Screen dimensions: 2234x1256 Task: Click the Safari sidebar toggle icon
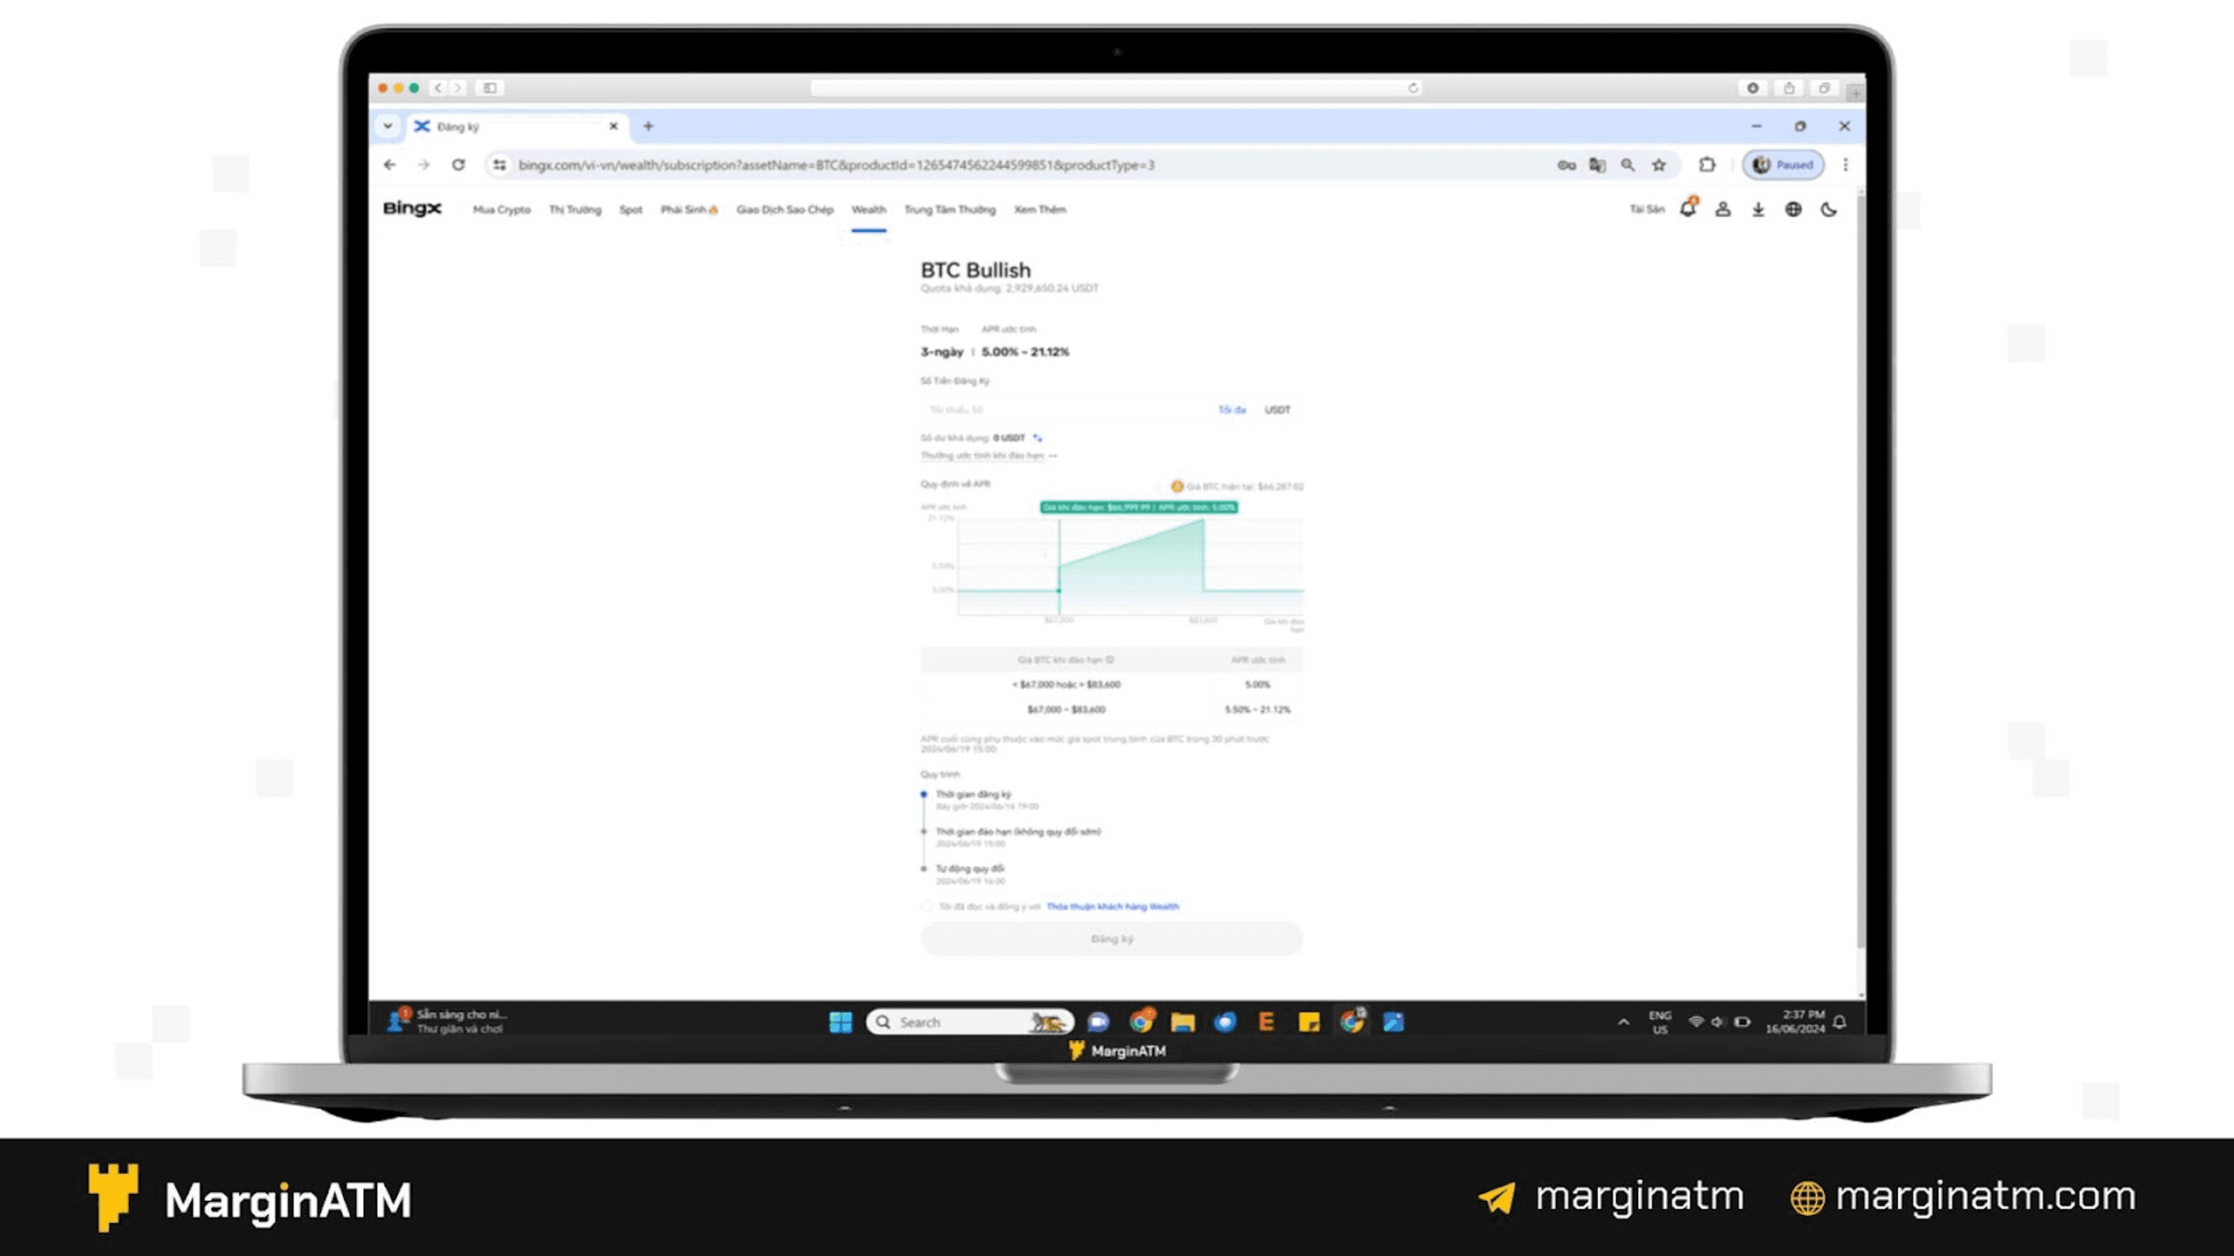coord(490,88)
